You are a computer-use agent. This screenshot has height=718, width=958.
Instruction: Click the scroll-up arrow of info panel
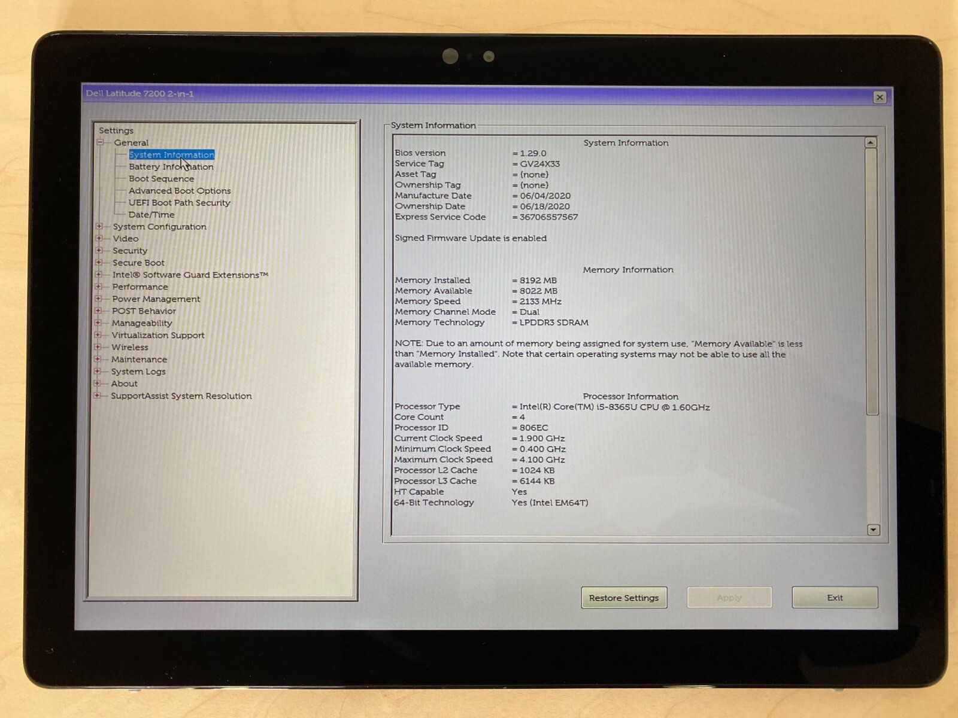tap(871, 142)
